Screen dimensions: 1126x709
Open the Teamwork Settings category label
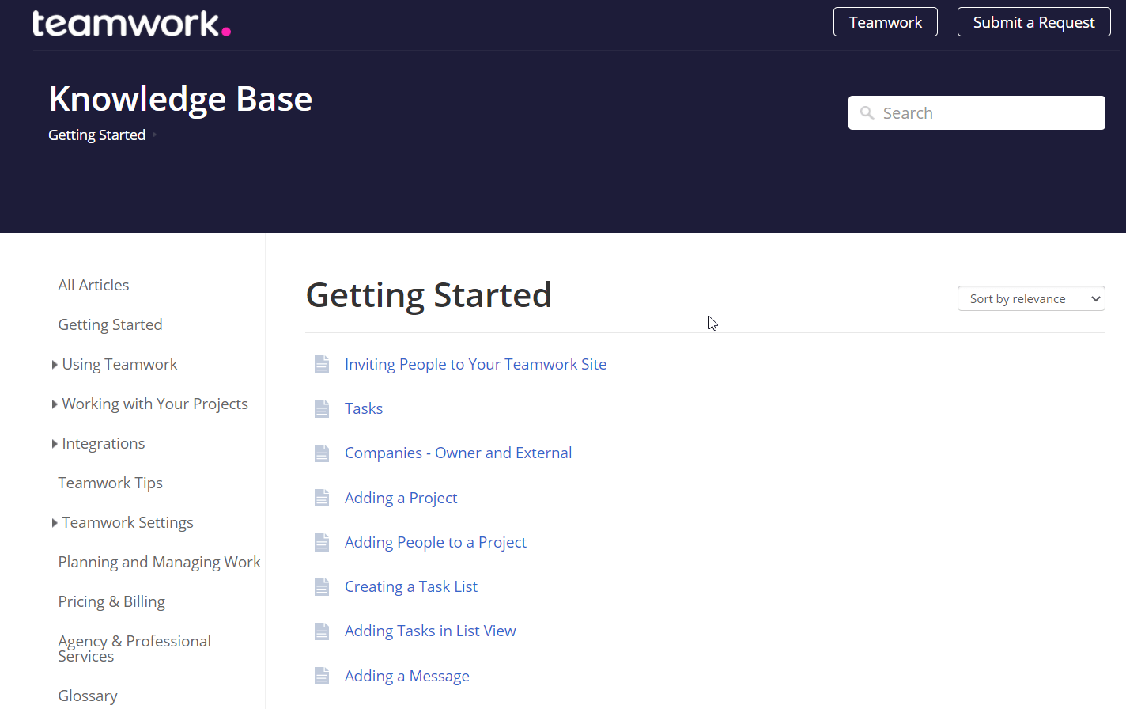[x=127, y=522]
